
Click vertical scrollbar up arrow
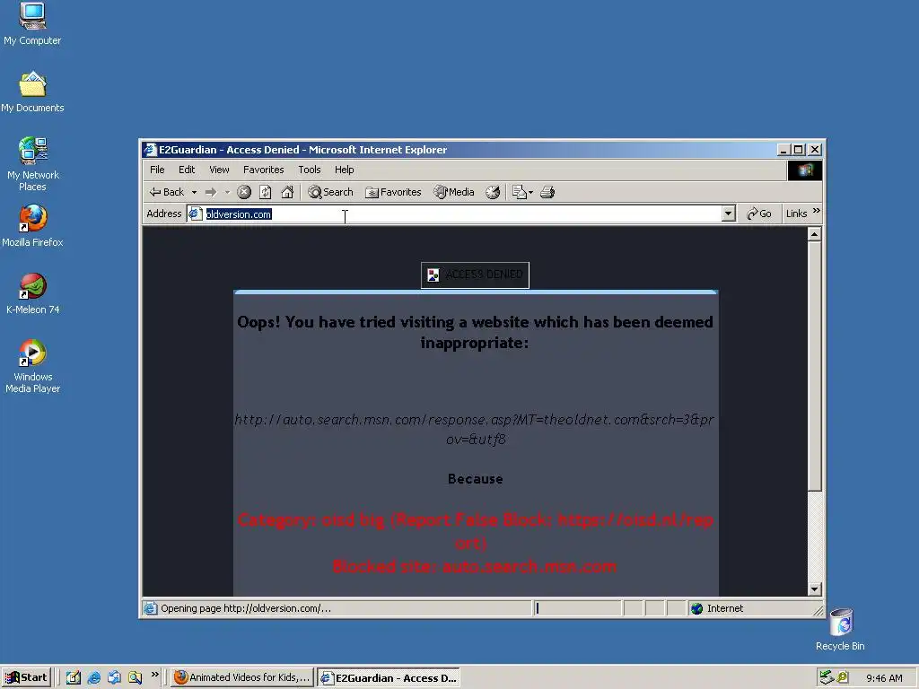[814, 234]
